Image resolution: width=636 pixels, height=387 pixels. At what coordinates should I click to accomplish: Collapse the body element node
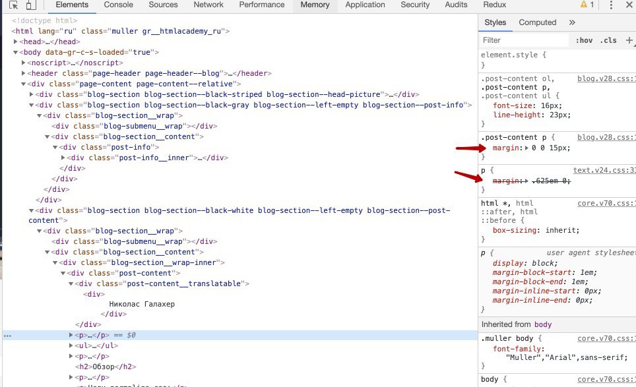(15, 52)
